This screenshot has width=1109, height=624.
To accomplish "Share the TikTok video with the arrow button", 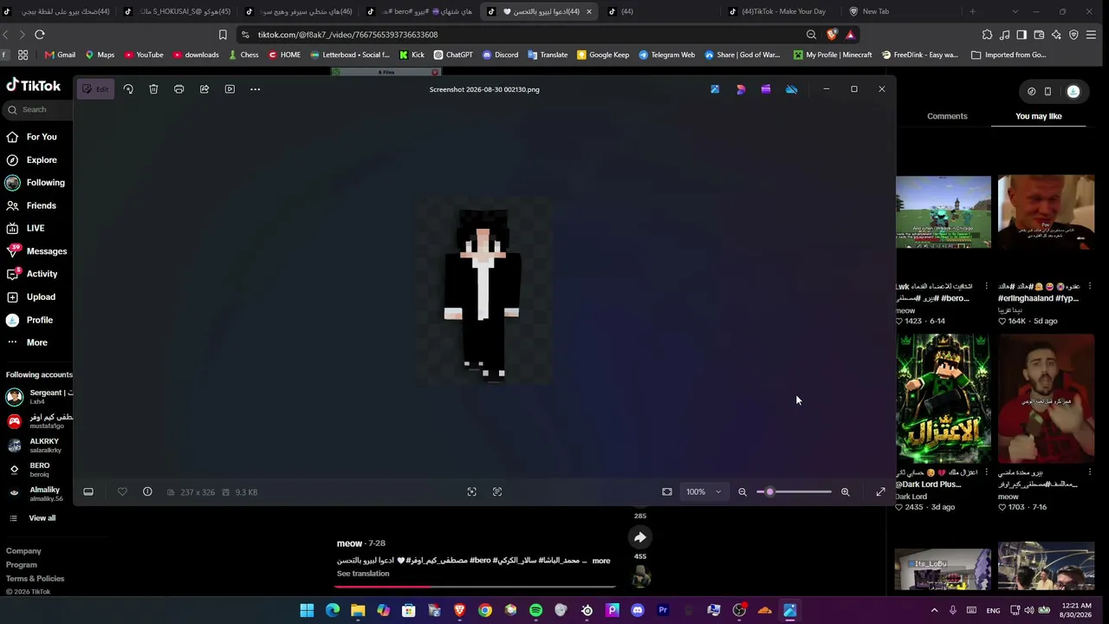I will [640, 537].
